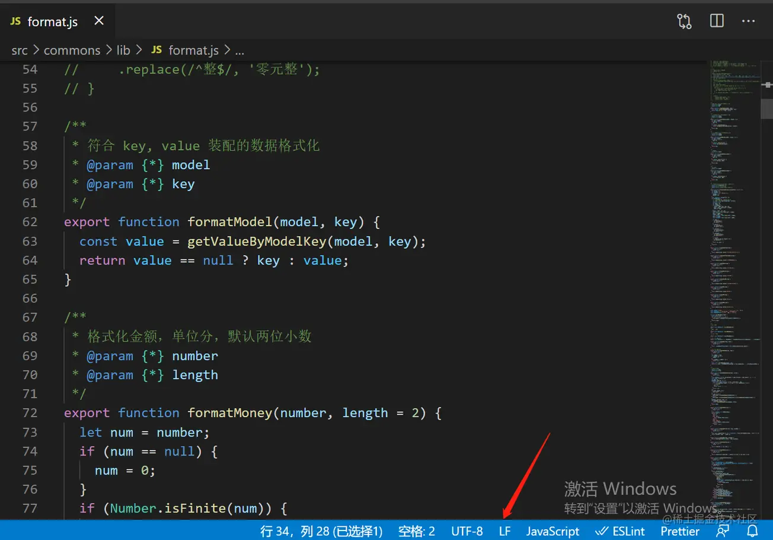
Task: Click the text 'num = 0;' on line 75
Action: pyautogui.click(x=125, y=471)
